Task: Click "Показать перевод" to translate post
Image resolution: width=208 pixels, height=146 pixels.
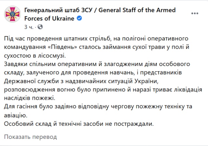Action: pyautogui.click(x=31, y=137)
